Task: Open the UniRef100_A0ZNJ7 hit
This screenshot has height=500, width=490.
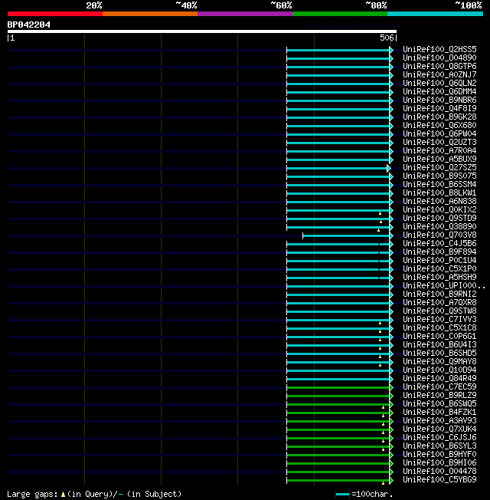Action: [x=439, y=75]
